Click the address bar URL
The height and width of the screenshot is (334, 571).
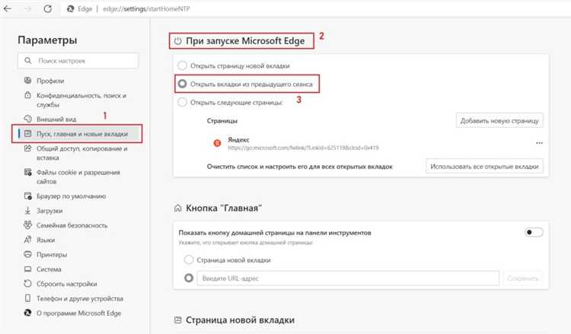(146, 8)
